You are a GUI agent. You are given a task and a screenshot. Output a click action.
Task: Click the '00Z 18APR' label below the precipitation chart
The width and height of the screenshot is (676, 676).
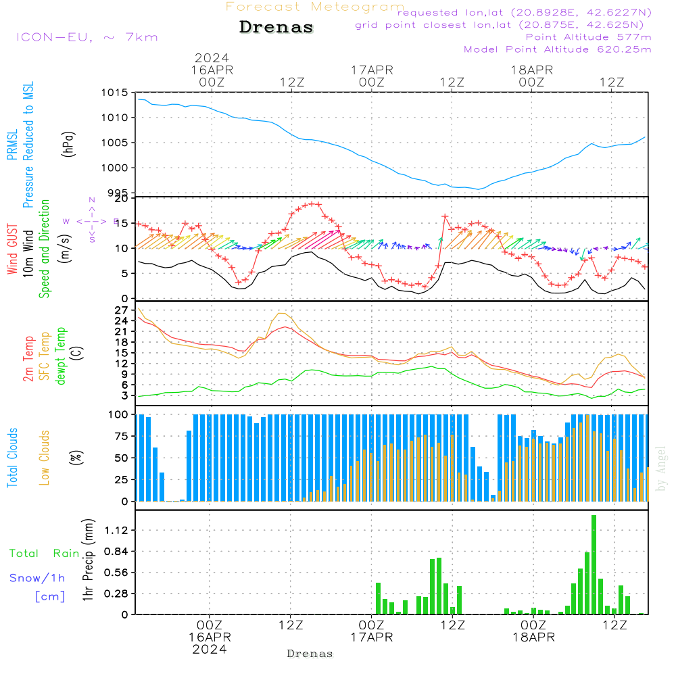[x=533, y=631]
